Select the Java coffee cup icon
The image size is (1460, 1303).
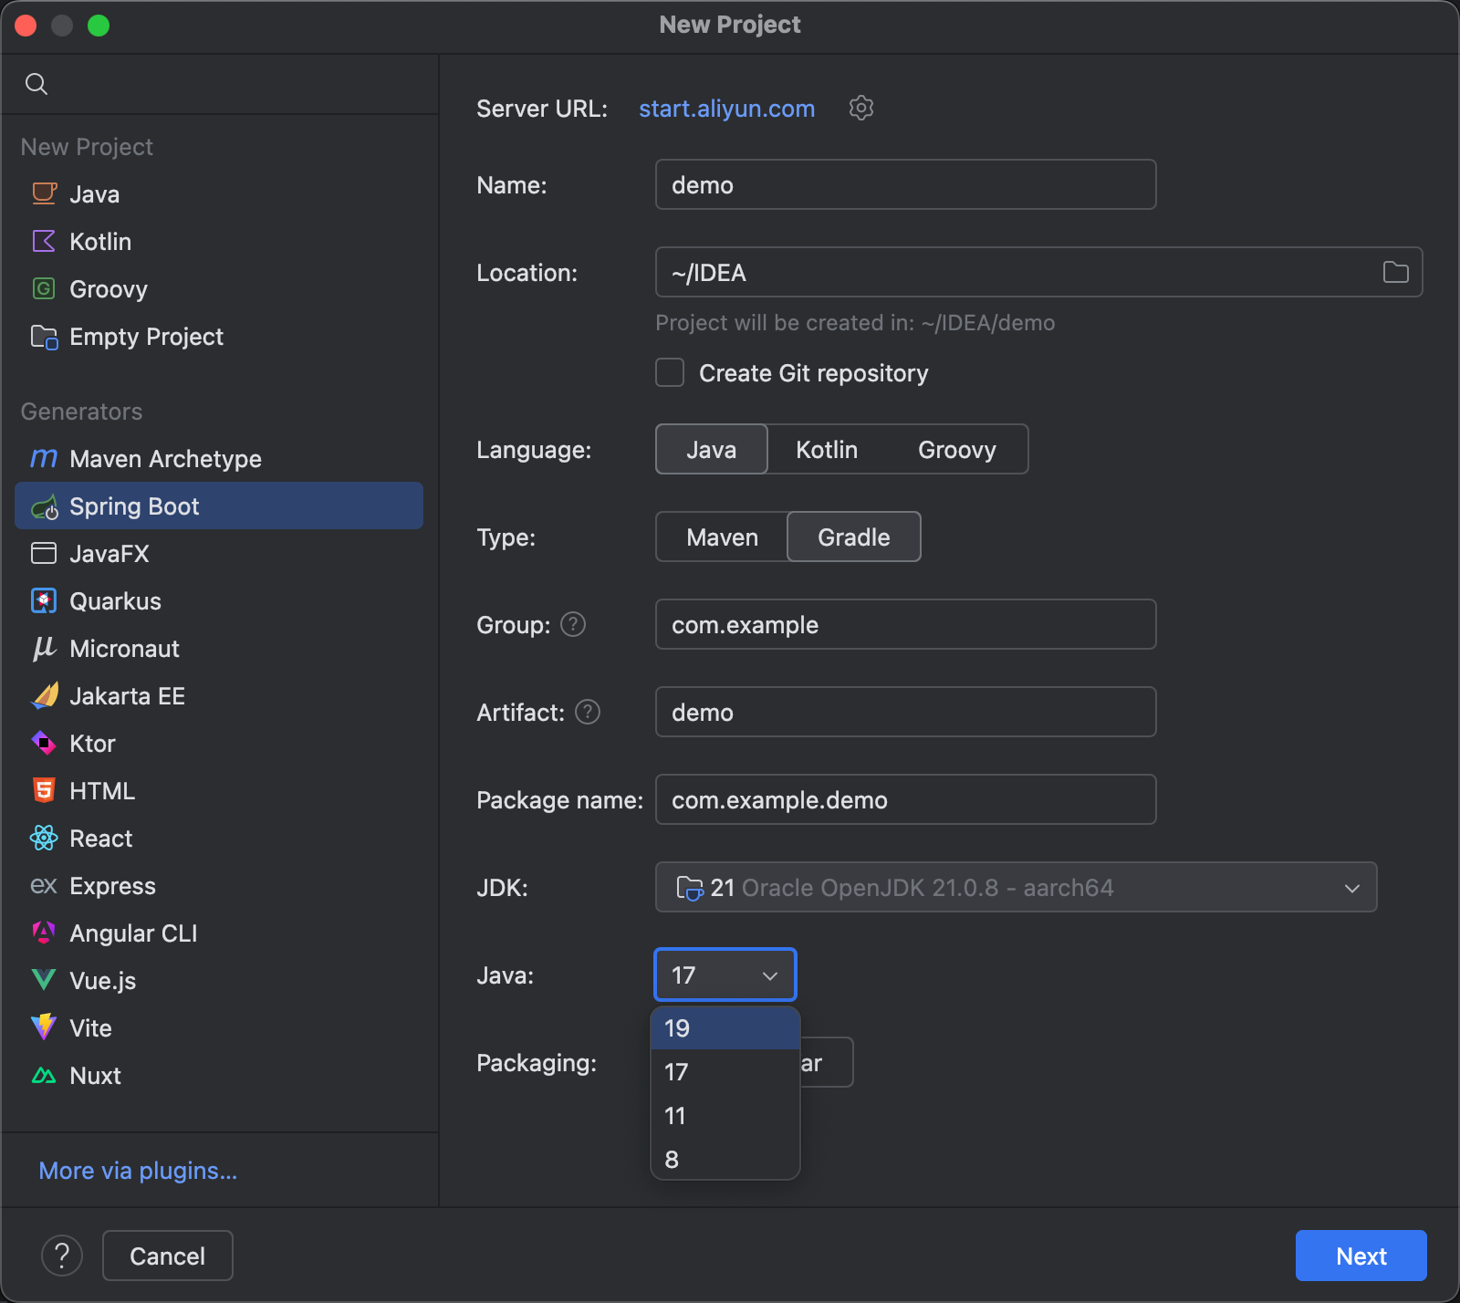coord(44,193)
